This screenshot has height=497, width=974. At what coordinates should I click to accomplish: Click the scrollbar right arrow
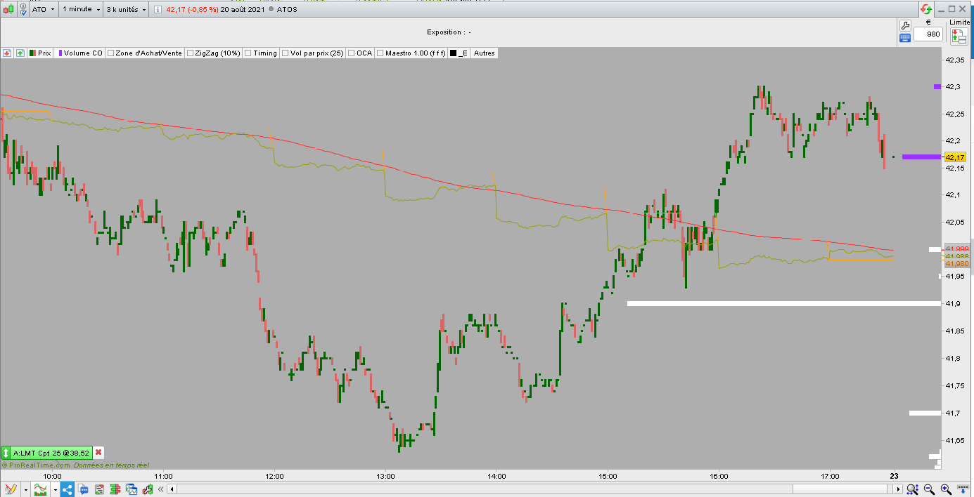coord(898,489)
